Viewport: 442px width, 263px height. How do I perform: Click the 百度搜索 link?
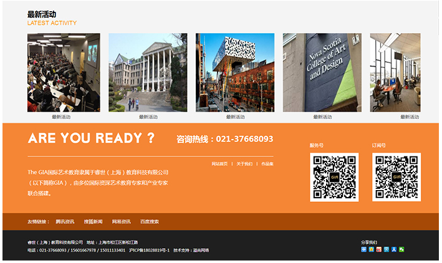click(x=149, y=221)
